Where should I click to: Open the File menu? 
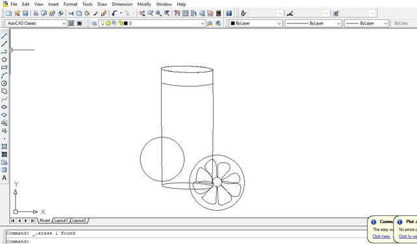tap(14, 5)
